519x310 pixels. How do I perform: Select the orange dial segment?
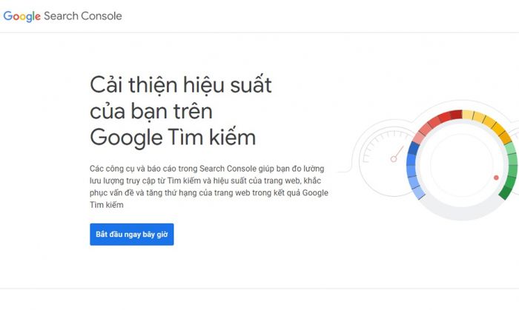pos(504,137)
